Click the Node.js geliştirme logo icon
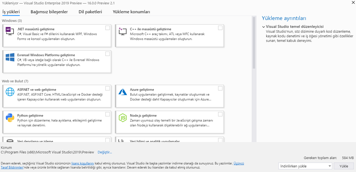Image resolution: width=356 pixels, height=172 pixels. 123,118
